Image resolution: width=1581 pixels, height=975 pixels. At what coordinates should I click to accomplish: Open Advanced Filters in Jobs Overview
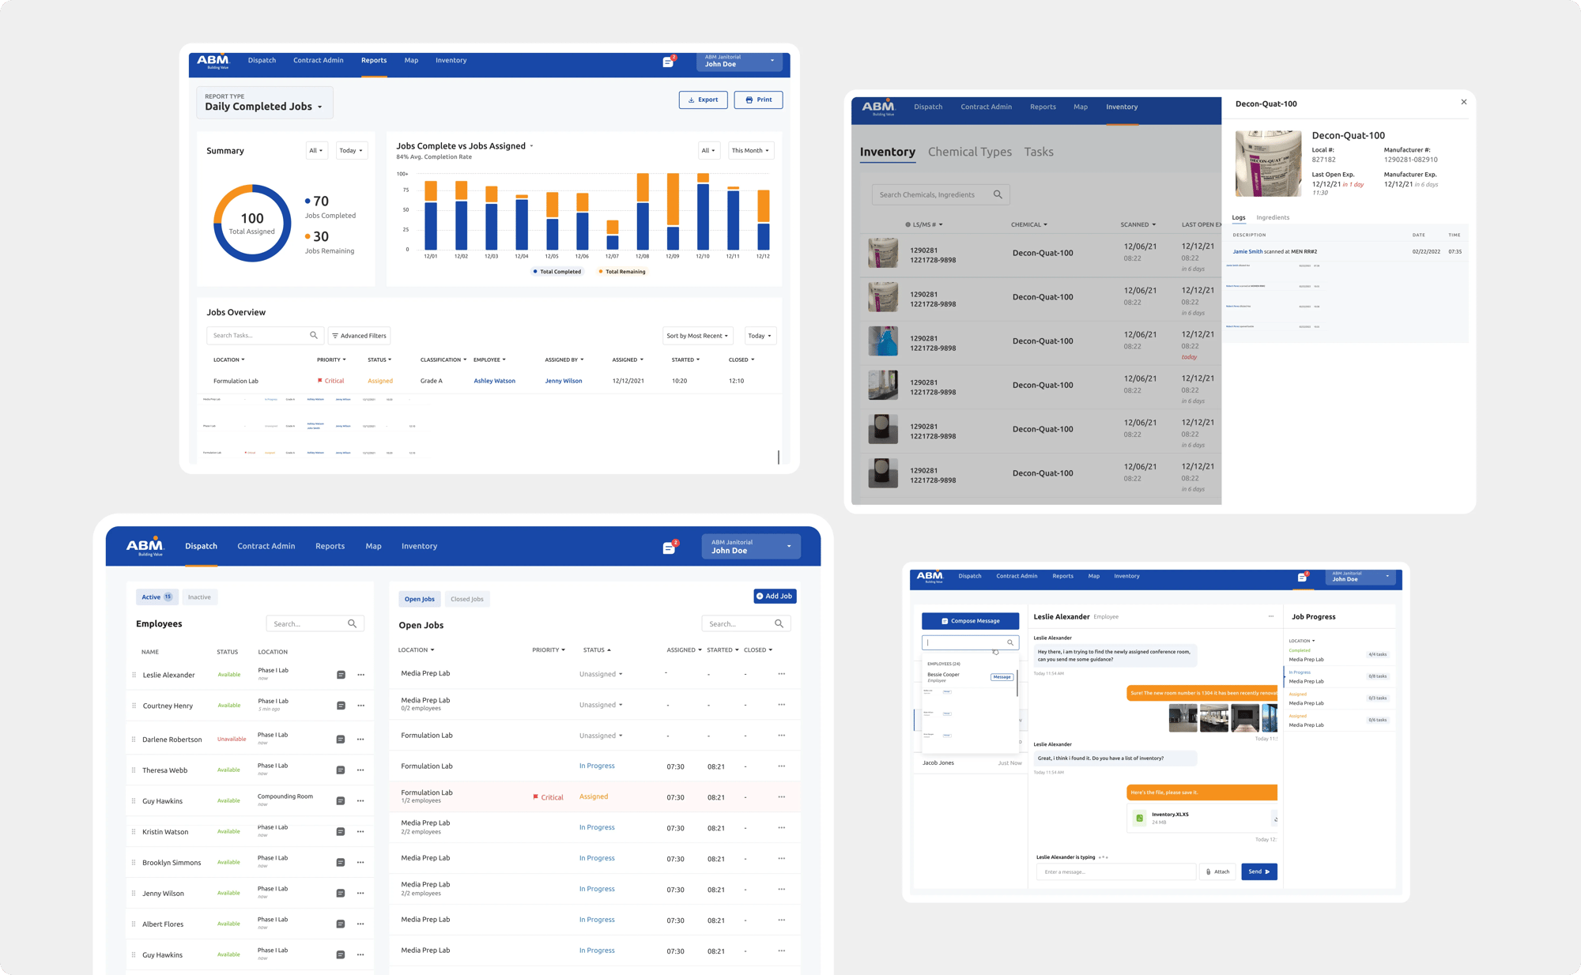pos(359,336)
